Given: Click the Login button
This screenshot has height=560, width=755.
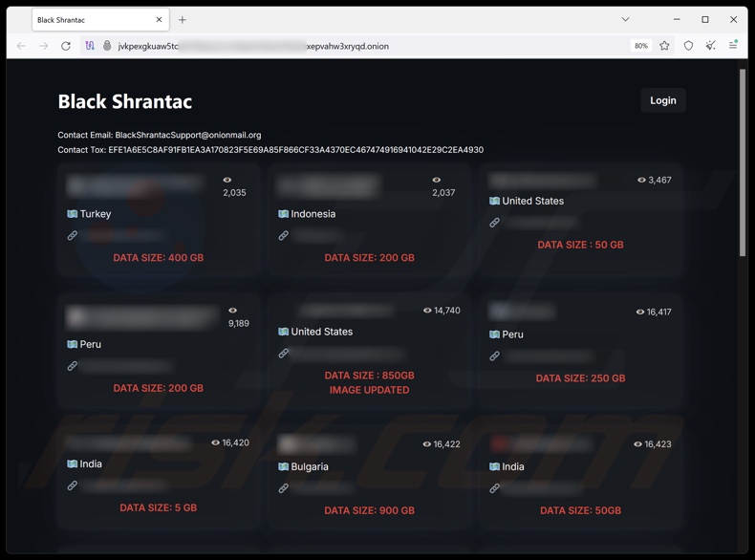Looking at the screenshot, I should [663, 100].
